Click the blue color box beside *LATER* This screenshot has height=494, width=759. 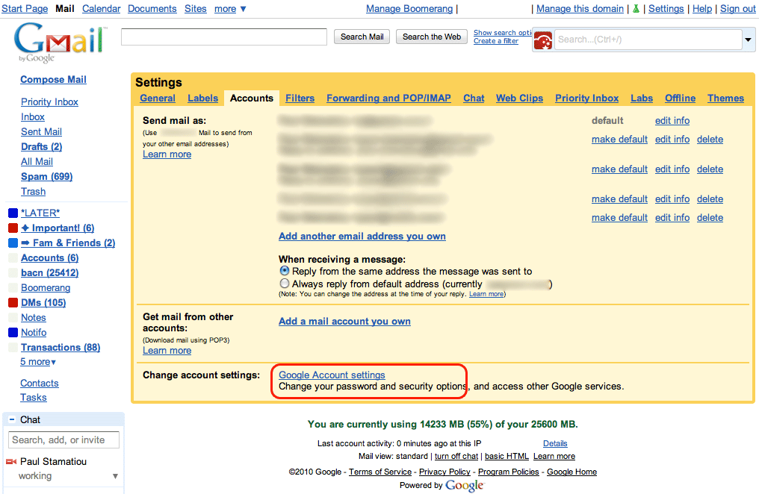[x=13, y=213]
